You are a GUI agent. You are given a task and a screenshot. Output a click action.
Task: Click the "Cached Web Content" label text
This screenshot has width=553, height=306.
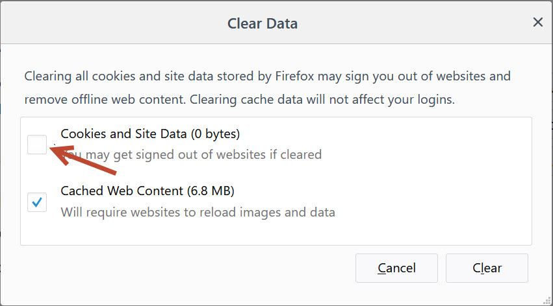(x=122, y=191)
